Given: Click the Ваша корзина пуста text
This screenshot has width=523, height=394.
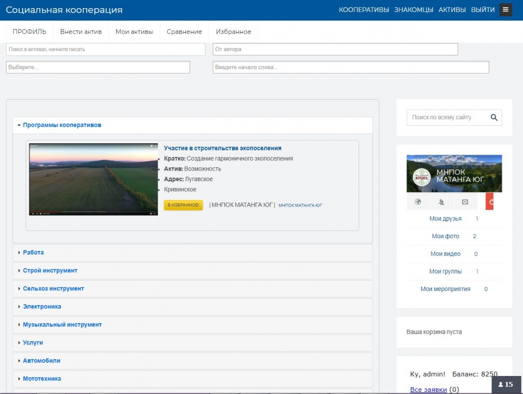Looking at the screenshot, I should coord(434,332).
